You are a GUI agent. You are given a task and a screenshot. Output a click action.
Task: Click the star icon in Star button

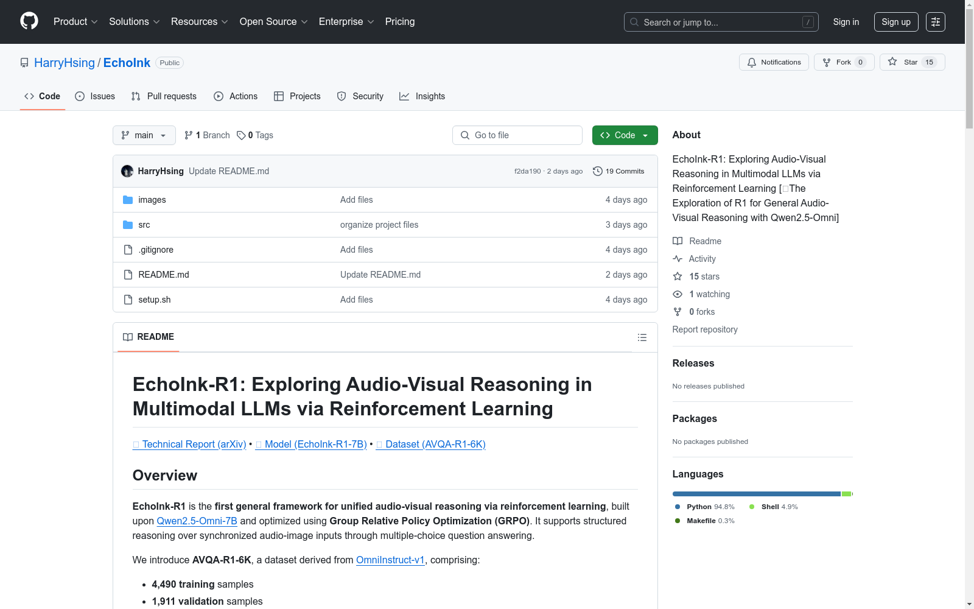pyautogui.click(x=892, y=62)
